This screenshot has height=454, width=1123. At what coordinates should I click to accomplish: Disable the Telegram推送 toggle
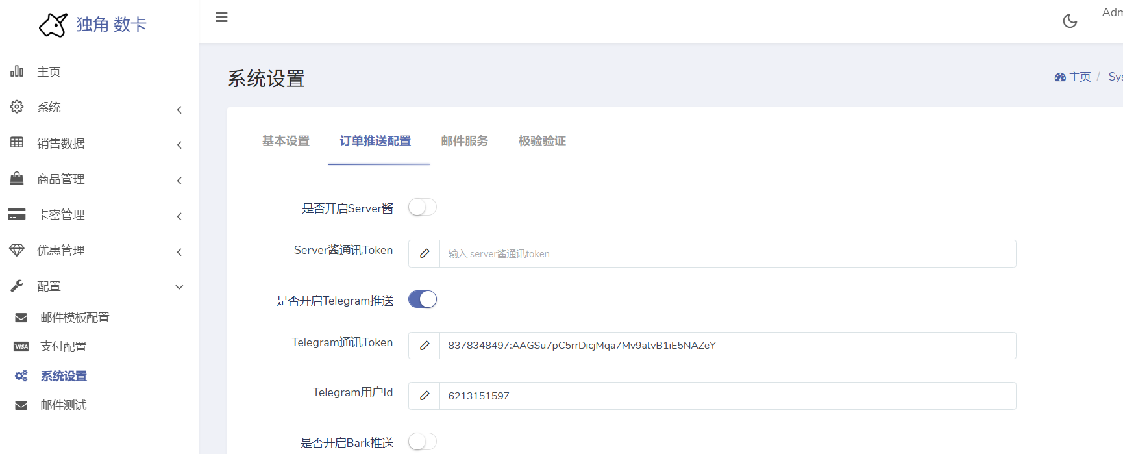tap(423, 299)
